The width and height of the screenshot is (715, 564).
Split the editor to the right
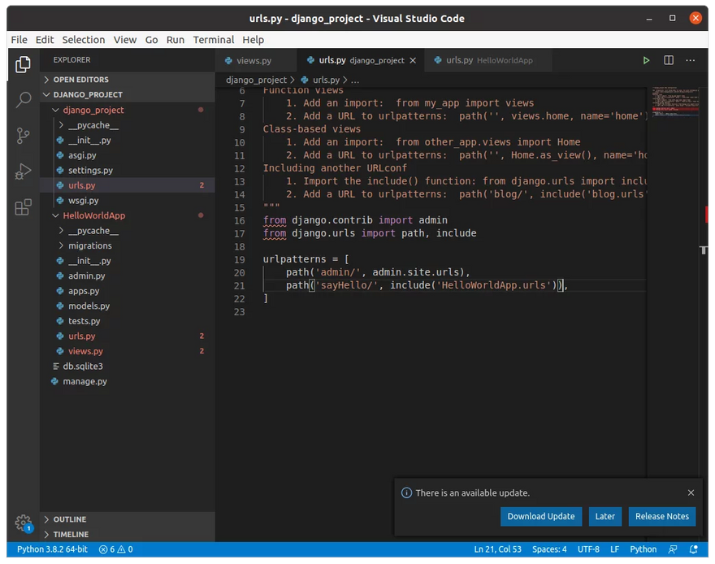tap(669, 60)
